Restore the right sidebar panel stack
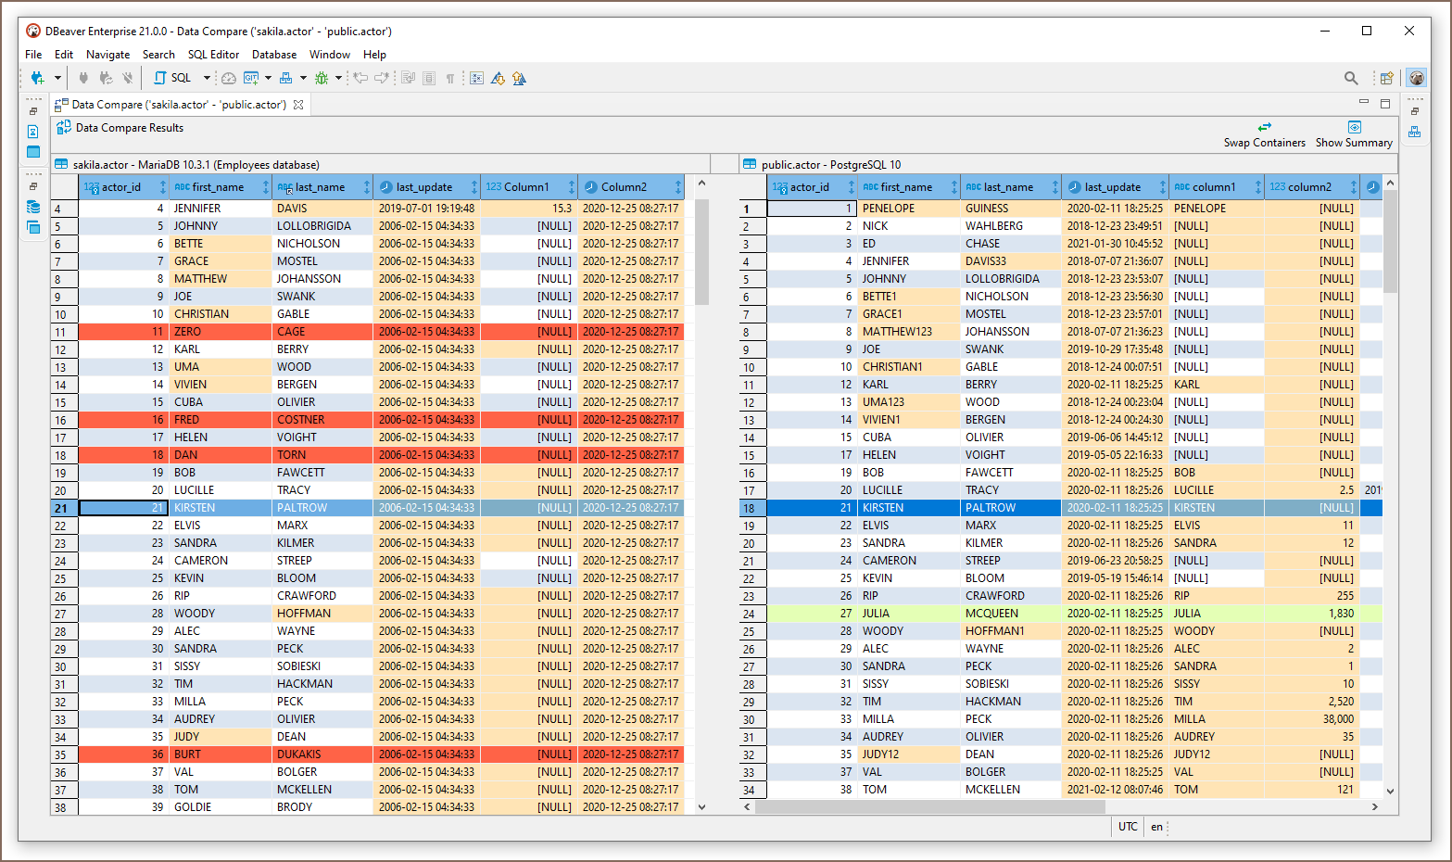This screenshot has height=862, width=1452. pyautogui.click(x=1415, y=111)
